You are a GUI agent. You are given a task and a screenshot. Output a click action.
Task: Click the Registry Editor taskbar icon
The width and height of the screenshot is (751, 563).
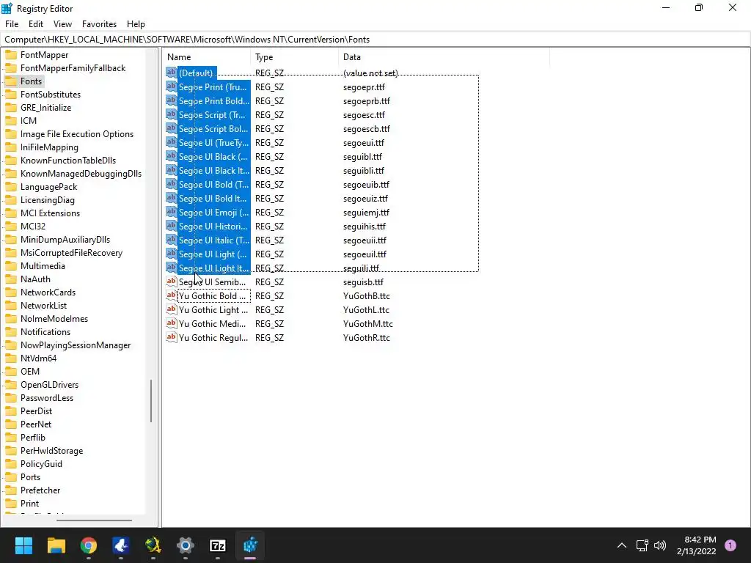(250, 545)
